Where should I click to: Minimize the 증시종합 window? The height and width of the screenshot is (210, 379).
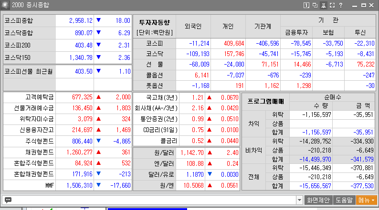click(355, 6)
